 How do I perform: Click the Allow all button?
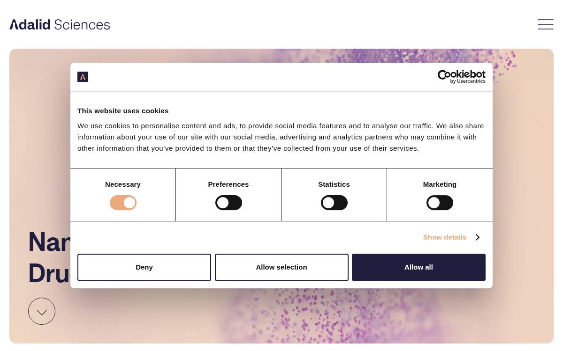coord(418,267)
